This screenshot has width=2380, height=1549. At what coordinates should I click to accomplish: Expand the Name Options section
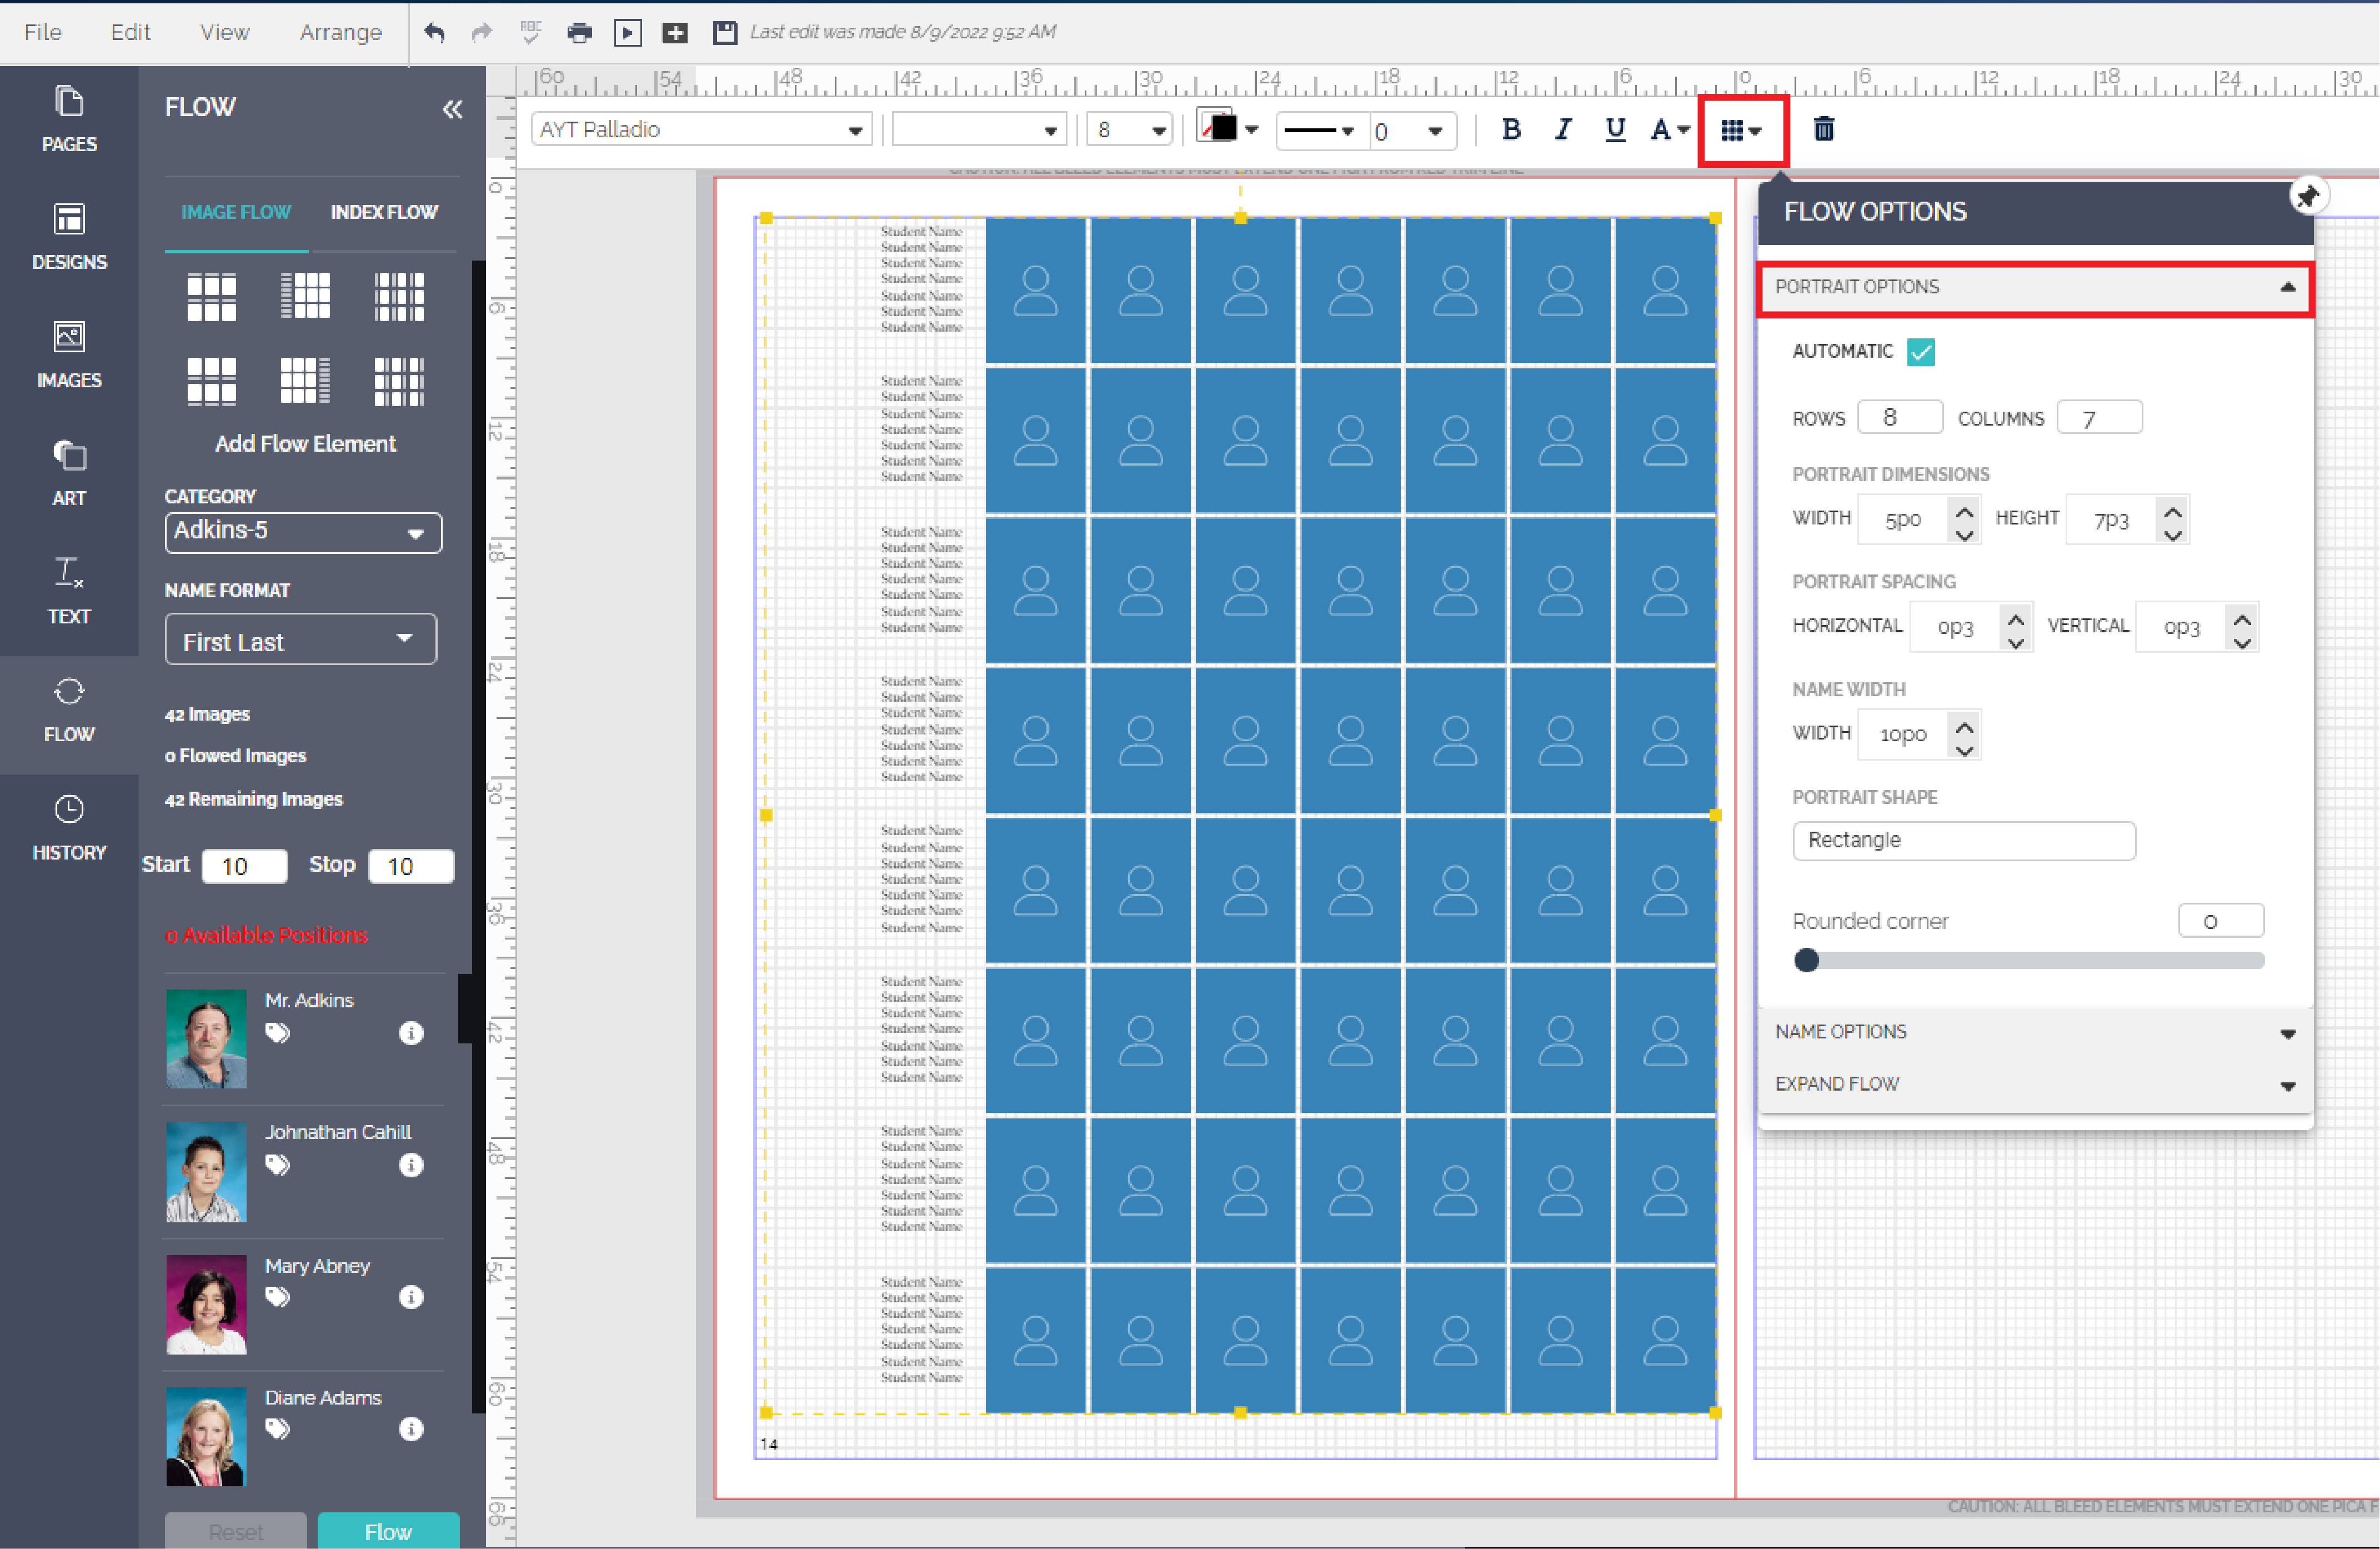(x=2035, y=1032)
